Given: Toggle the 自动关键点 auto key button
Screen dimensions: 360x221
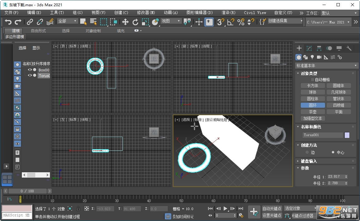Looking at the screenshot, I should 272,209.
